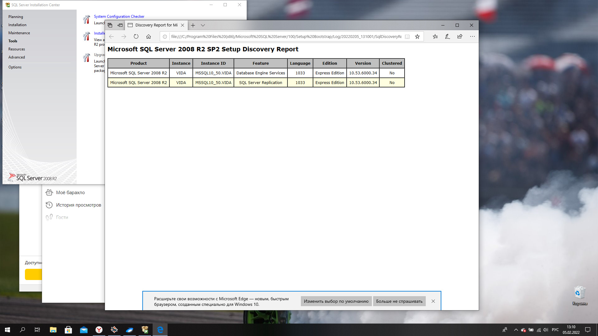Open Planning in SQL Server Installation Center
Image resolution: width=598 pixels, height=336 pixels.
[x=16, y=17]
